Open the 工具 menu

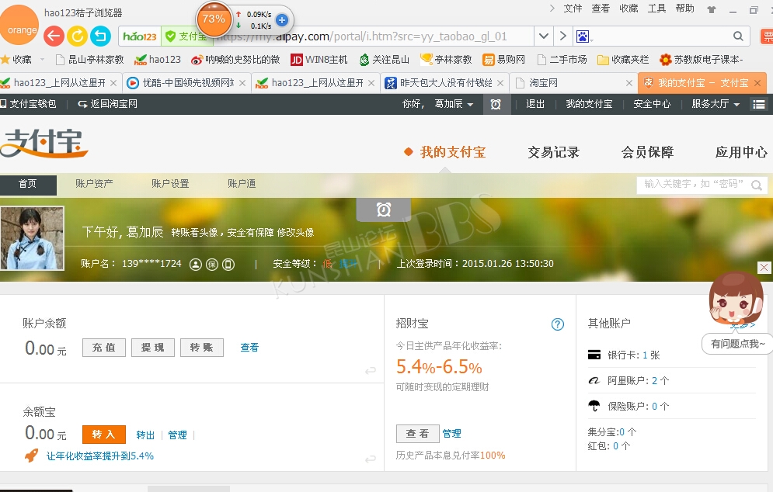pyautogui.click(x=656, y=9)
